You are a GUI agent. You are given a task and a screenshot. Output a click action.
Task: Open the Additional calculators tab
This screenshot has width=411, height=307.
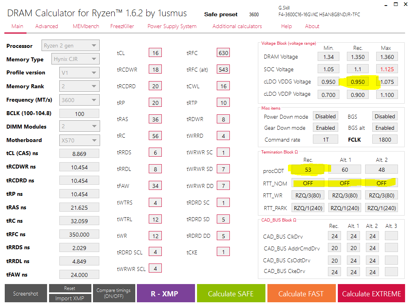point(237,27)
